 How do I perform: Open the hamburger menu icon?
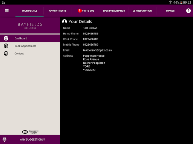7,11
